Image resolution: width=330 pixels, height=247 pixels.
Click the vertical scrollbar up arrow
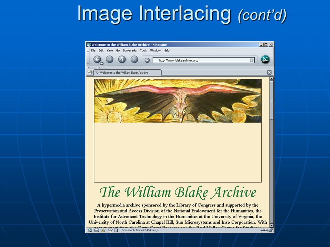coord(272,79)
